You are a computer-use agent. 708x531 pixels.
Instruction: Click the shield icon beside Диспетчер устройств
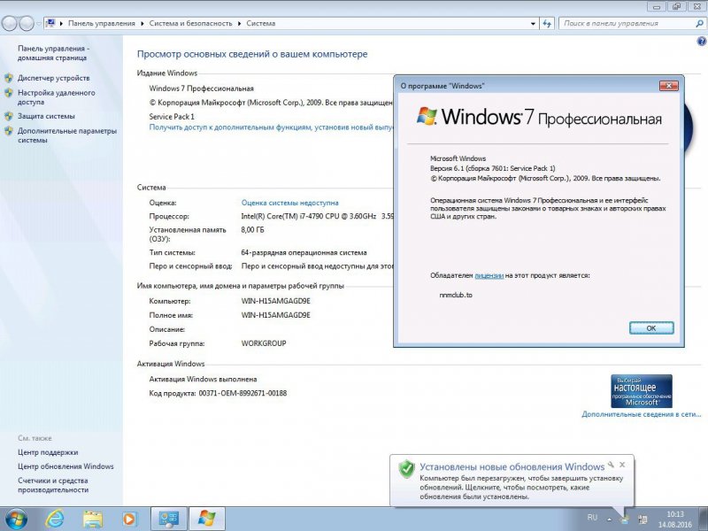click(x=9, y=78)
